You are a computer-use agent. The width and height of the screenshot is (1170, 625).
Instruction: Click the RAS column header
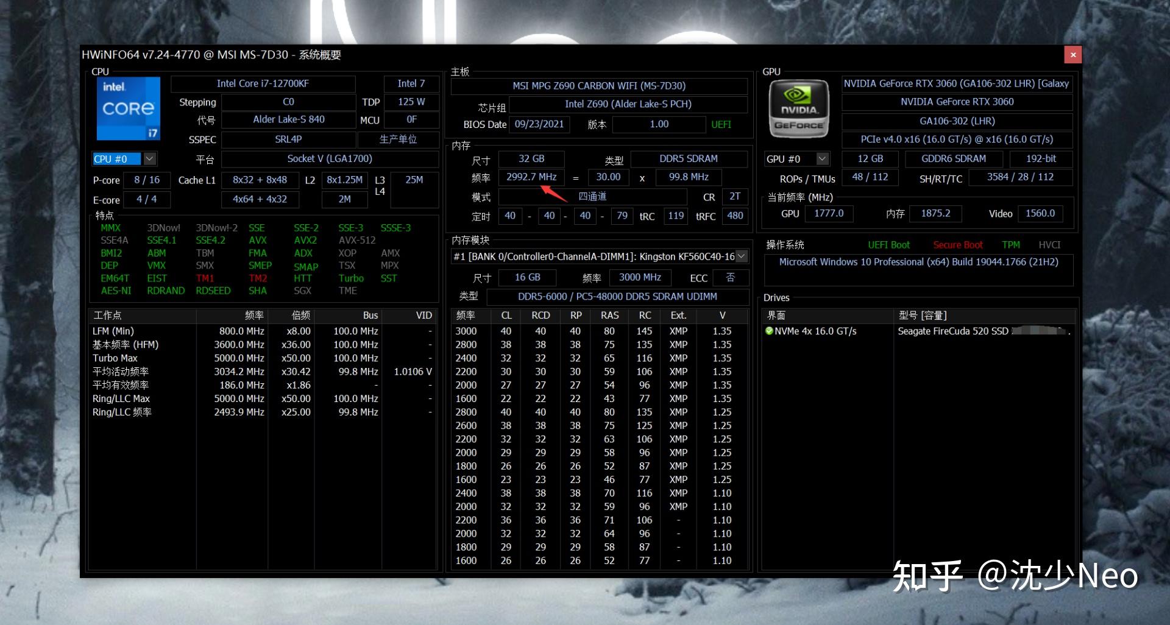tap(609, 315)
